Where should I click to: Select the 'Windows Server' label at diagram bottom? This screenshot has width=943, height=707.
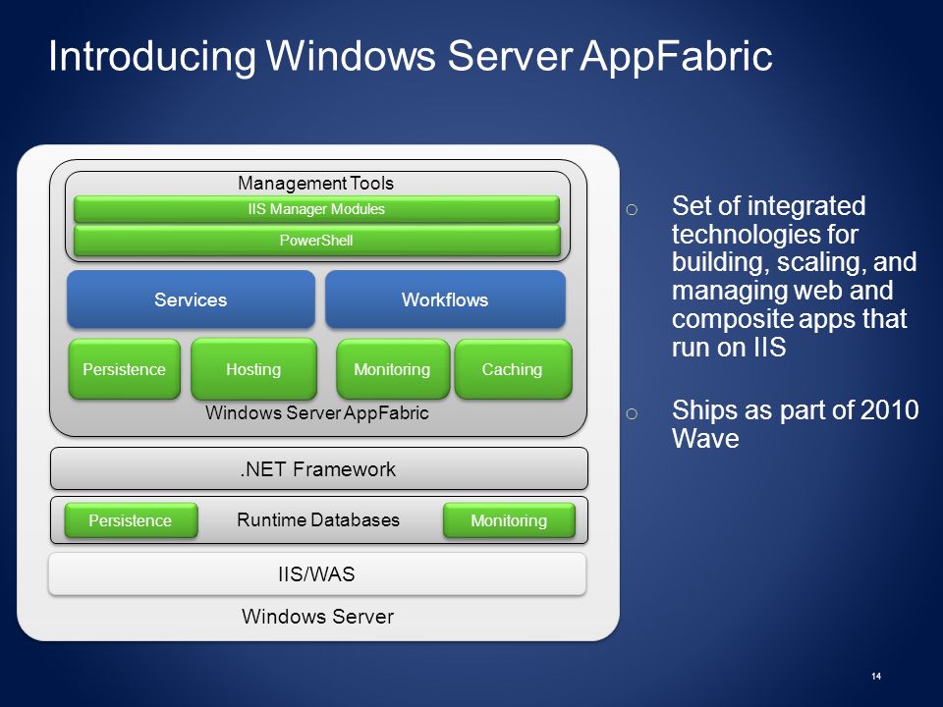317,617
